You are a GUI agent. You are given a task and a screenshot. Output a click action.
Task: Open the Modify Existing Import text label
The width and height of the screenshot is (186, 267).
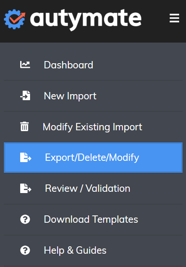tap(92, 127)
